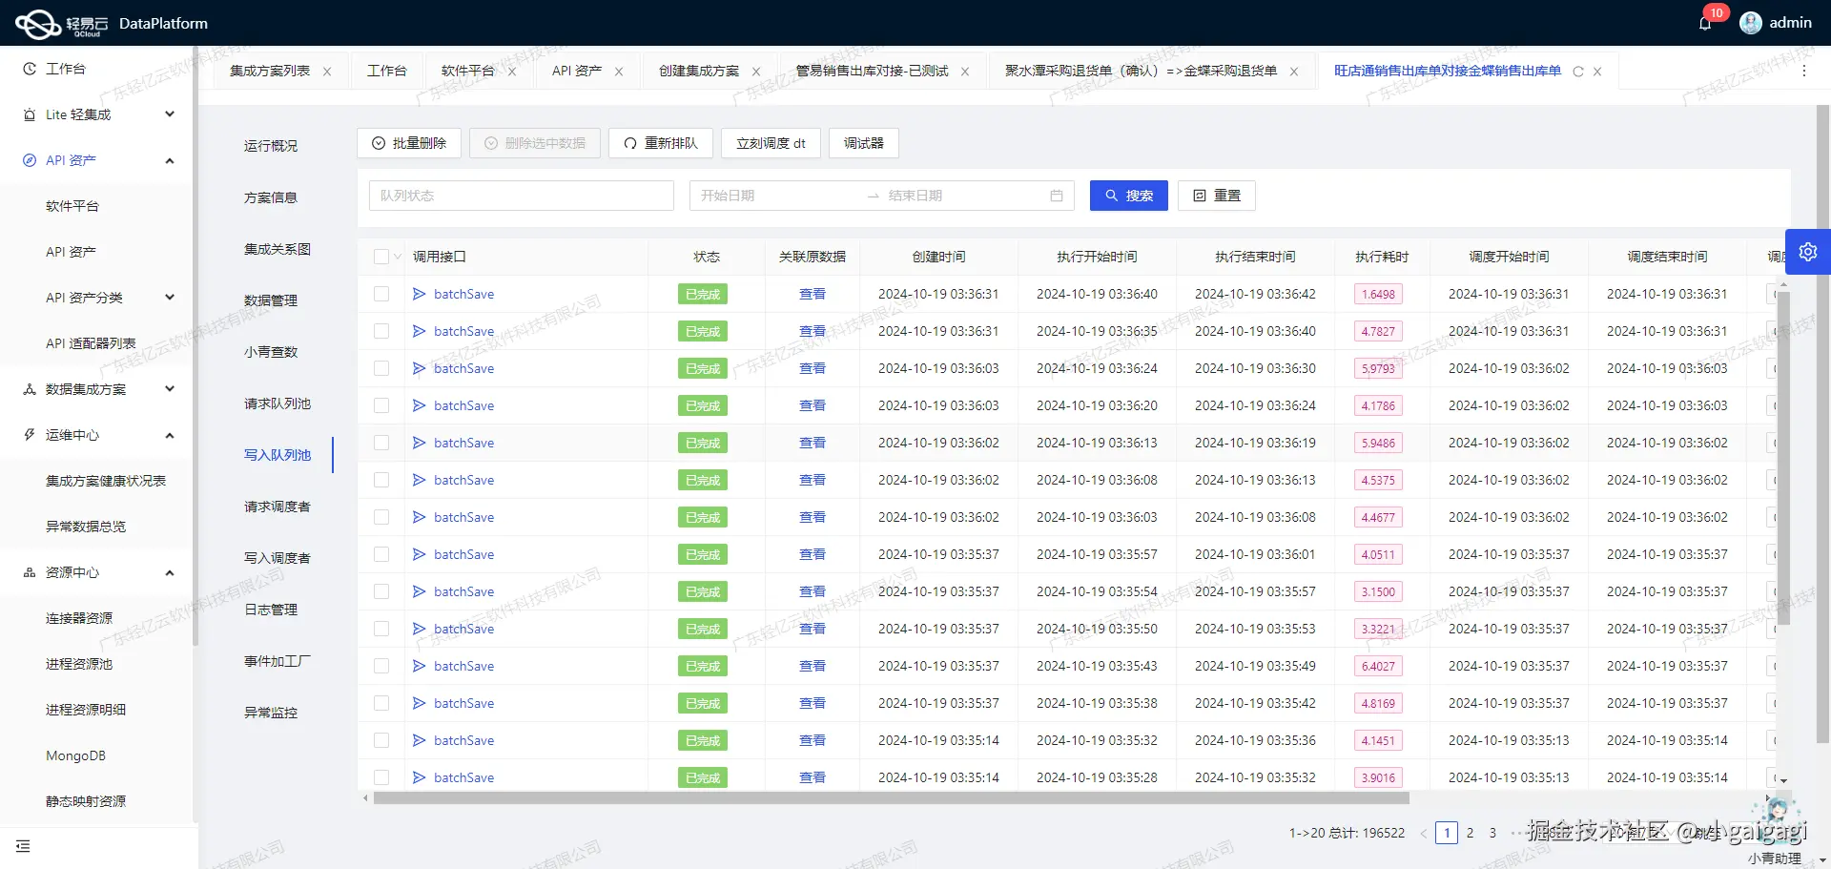Click the magnifier icon inside 搜索 button
Screen dimensions: 1831x869
pyautogui.click(x=1110, y=195)
